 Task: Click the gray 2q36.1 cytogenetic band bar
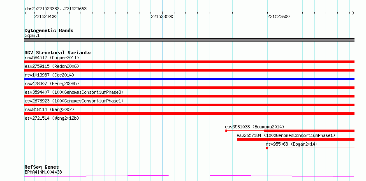[189, 40]
